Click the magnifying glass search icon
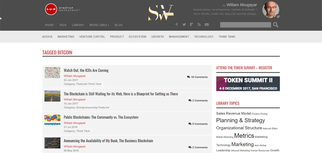Viewport: 322px width, 153px height. click(x=276, y=25)
